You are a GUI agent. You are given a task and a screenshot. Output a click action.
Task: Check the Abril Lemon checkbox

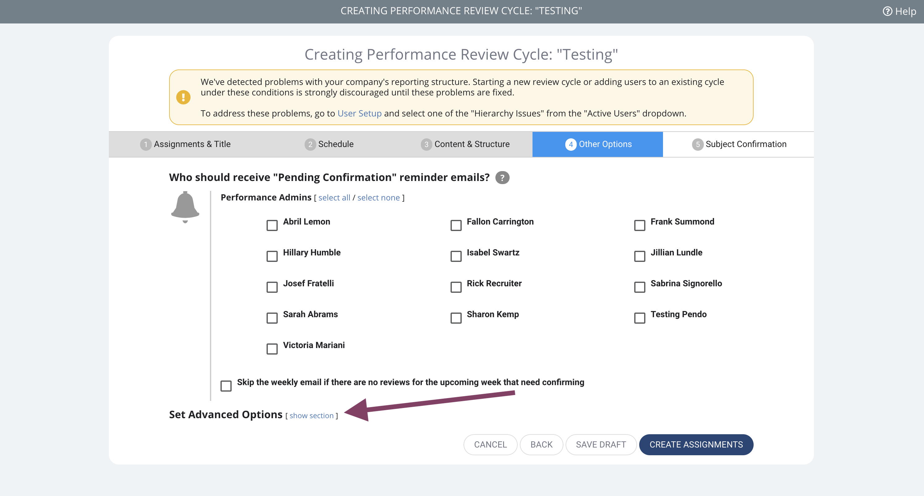(x=272, y=225)
